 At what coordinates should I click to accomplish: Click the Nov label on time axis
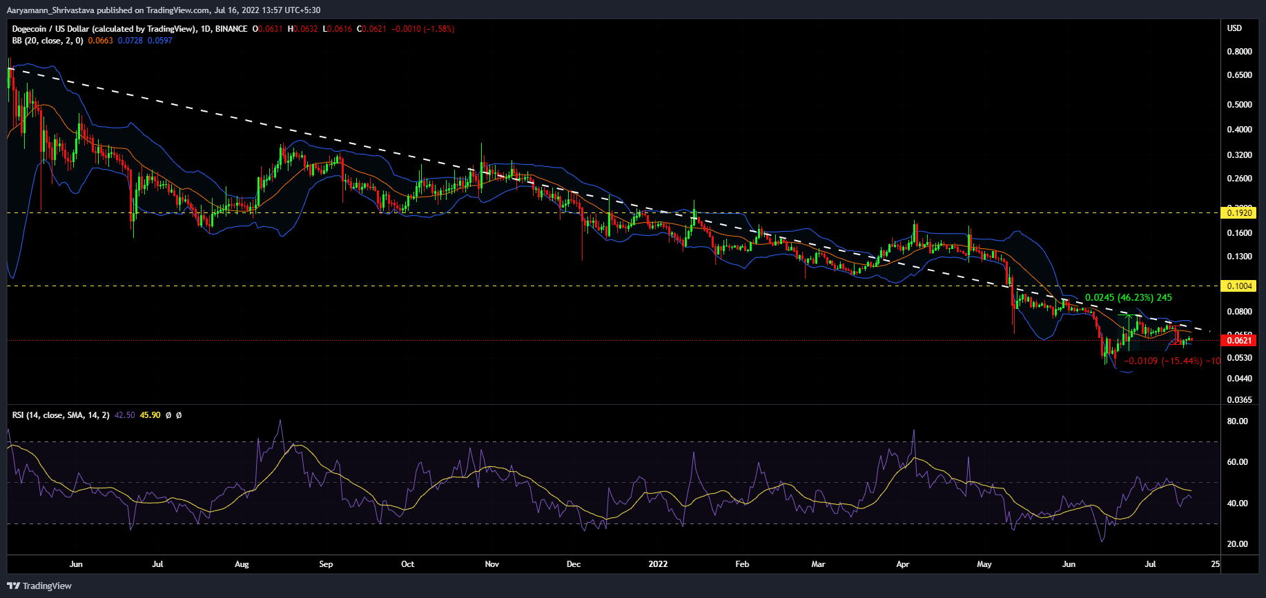coord(491,564)
